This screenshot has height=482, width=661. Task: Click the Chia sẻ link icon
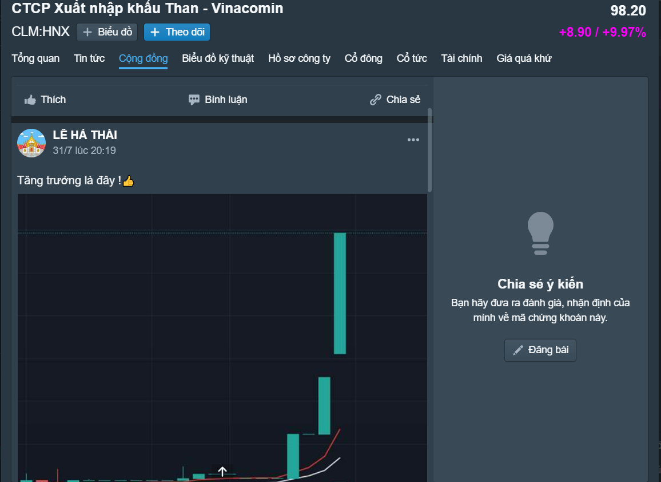click(376, 100)
